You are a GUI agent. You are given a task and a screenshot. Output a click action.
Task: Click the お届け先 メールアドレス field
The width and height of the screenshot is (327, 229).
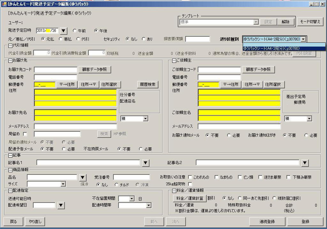75,127
